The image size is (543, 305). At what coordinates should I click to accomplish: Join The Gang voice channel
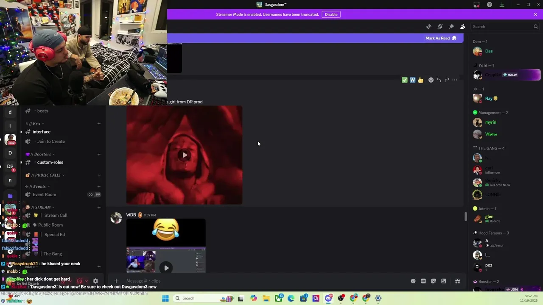click(63, 254)
